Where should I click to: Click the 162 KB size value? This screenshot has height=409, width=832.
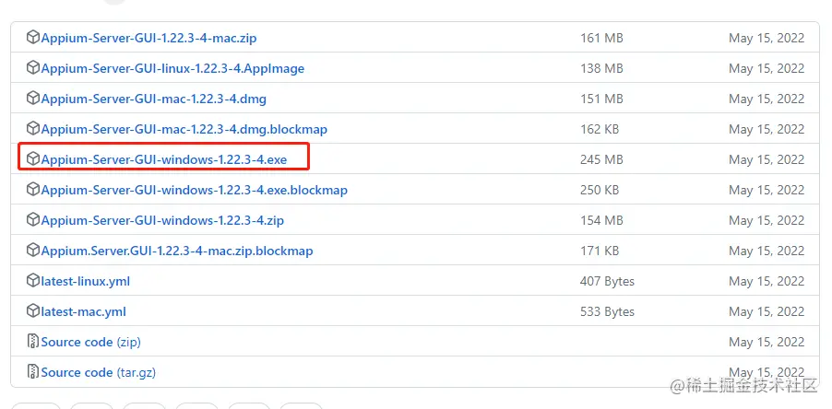tap(600, 129)
